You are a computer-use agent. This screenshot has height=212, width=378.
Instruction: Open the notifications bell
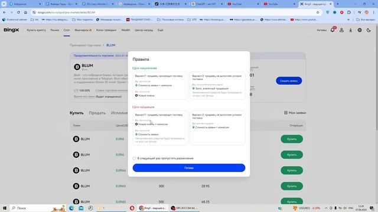point(333,30)
